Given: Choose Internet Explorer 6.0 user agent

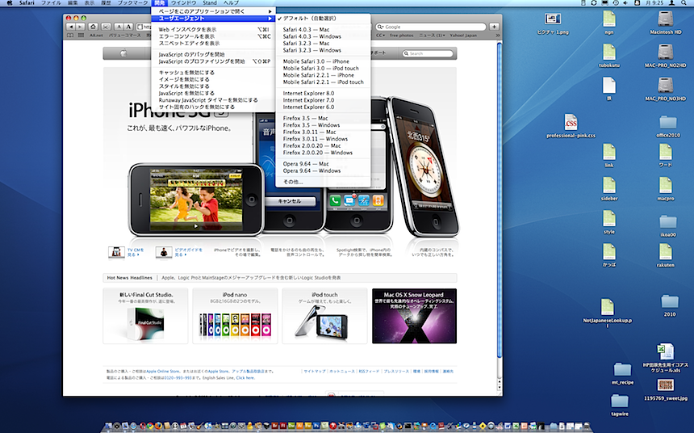Looking at the screenshot, I should [323, 107].
